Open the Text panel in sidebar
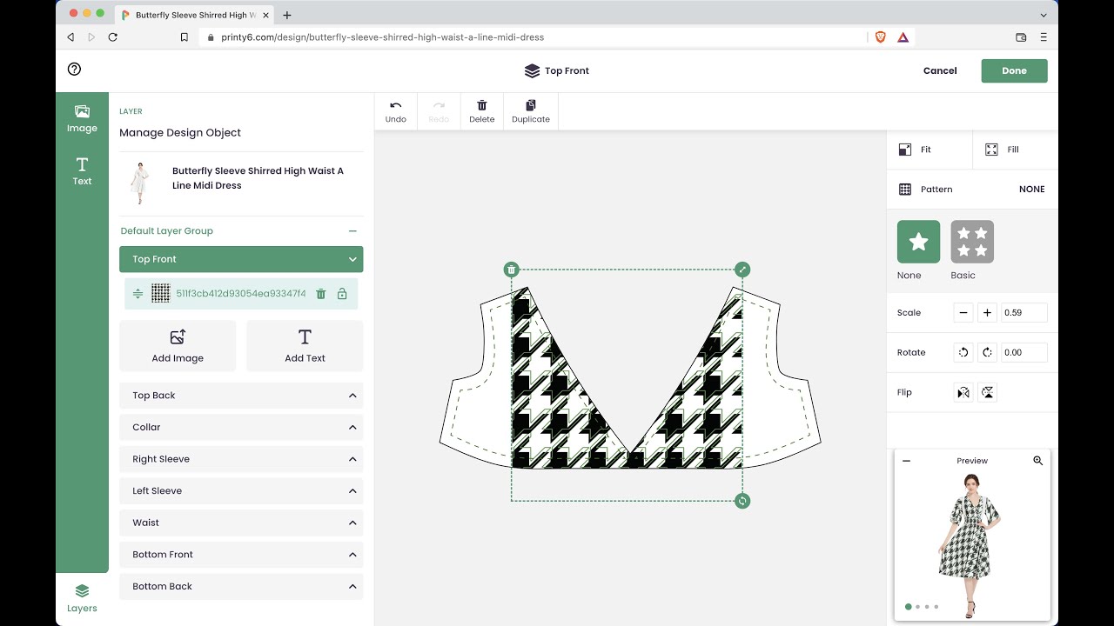Screen dimensions: 1114x626 click(82, 171)
